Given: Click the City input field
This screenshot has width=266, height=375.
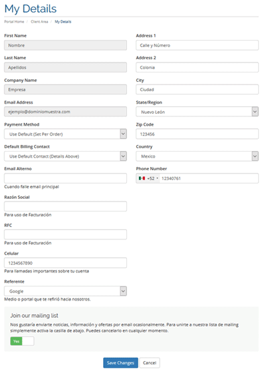Looking at the screenshot, I should point(197,90).
